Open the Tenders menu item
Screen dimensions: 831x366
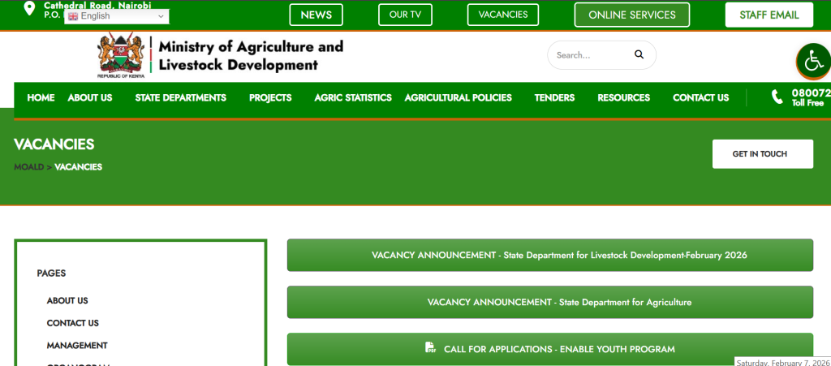point(554,97)
